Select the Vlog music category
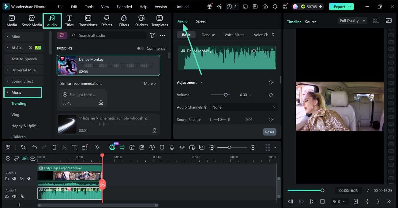 click(x=15, y=115)
